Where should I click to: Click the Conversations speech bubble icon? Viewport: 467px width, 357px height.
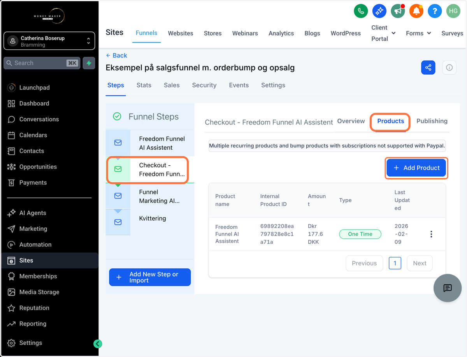(x=11, y=119)
